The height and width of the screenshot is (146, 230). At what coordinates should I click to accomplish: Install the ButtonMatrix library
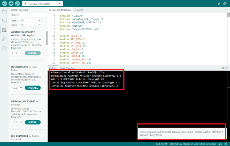click(33, 88)
